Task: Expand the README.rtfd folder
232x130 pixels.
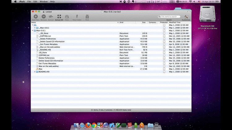Action: pos(35,72)
